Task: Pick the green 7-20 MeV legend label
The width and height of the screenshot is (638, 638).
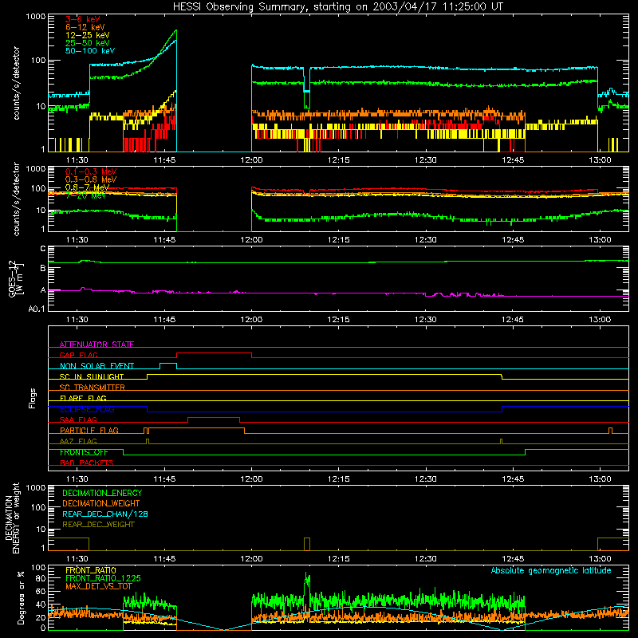Action: (x=85, y=195)
